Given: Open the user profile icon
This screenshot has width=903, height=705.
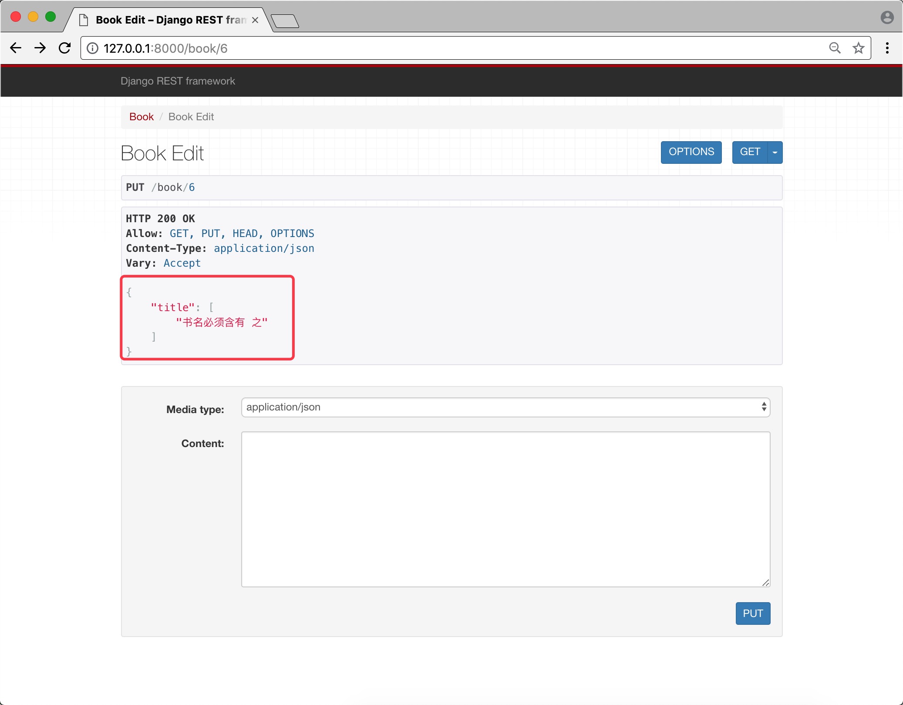Looking at the screenshot, I should (x=887, y=17).
